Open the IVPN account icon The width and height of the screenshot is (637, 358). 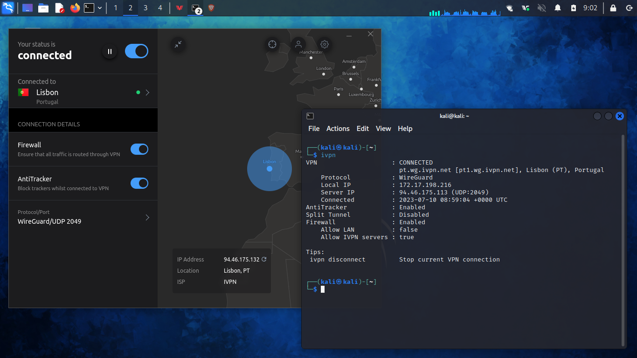pos(298,45)
